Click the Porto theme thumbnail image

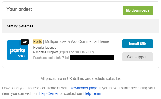pos(17,50)
